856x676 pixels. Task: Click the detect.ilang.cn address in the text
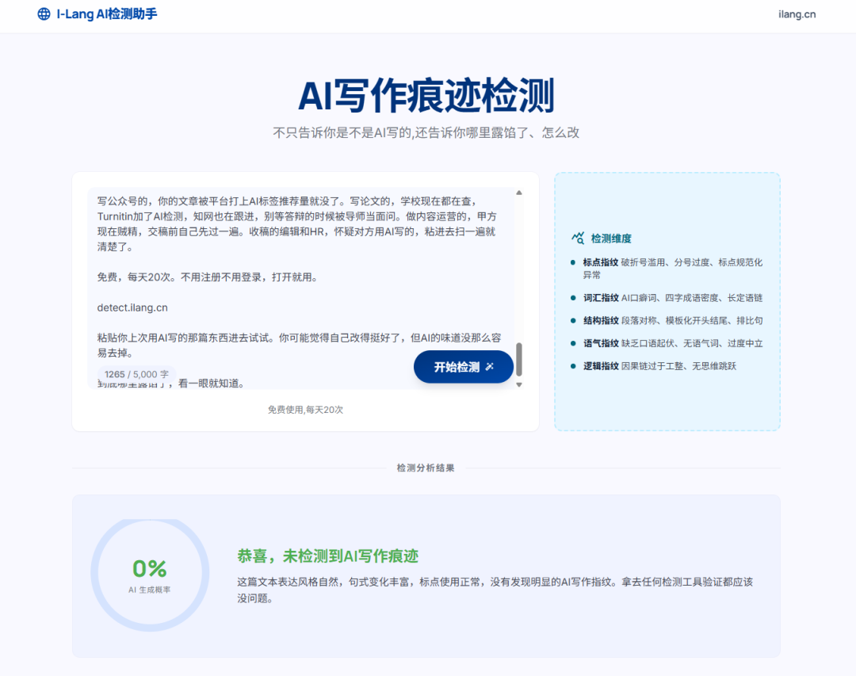pyautogui.click(x=133, y=307)
